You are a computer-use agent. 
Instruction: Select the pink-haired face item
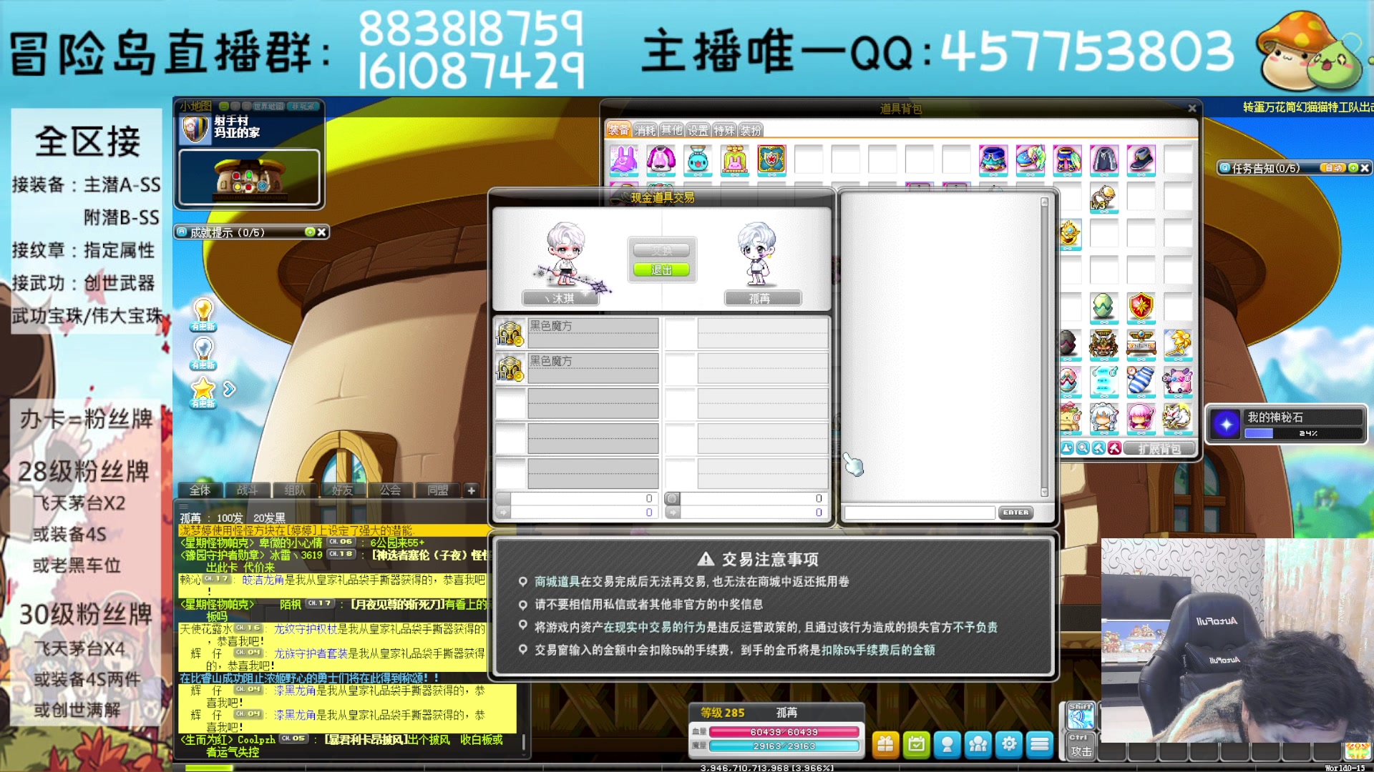(1141, 418)
